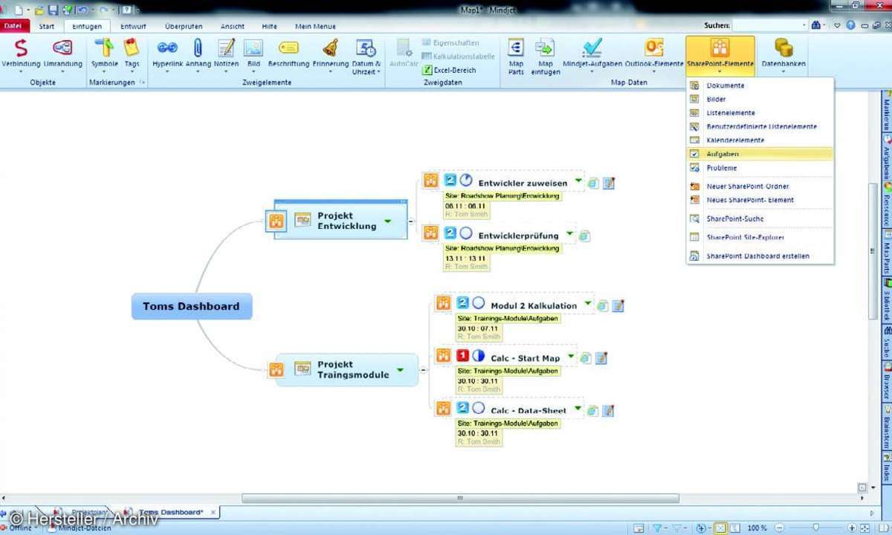Click the zoom slider in the status bar
892x535 pixels.
(818, 528)
